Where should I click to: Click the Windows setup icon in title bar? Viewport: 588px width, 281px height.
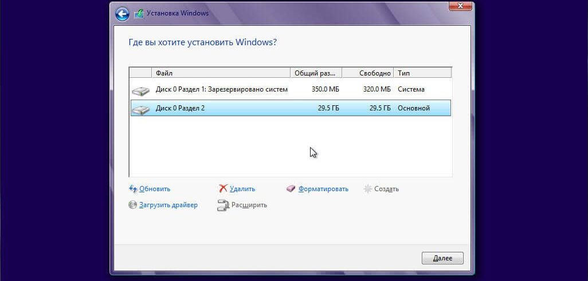click(x=139, y=14)
